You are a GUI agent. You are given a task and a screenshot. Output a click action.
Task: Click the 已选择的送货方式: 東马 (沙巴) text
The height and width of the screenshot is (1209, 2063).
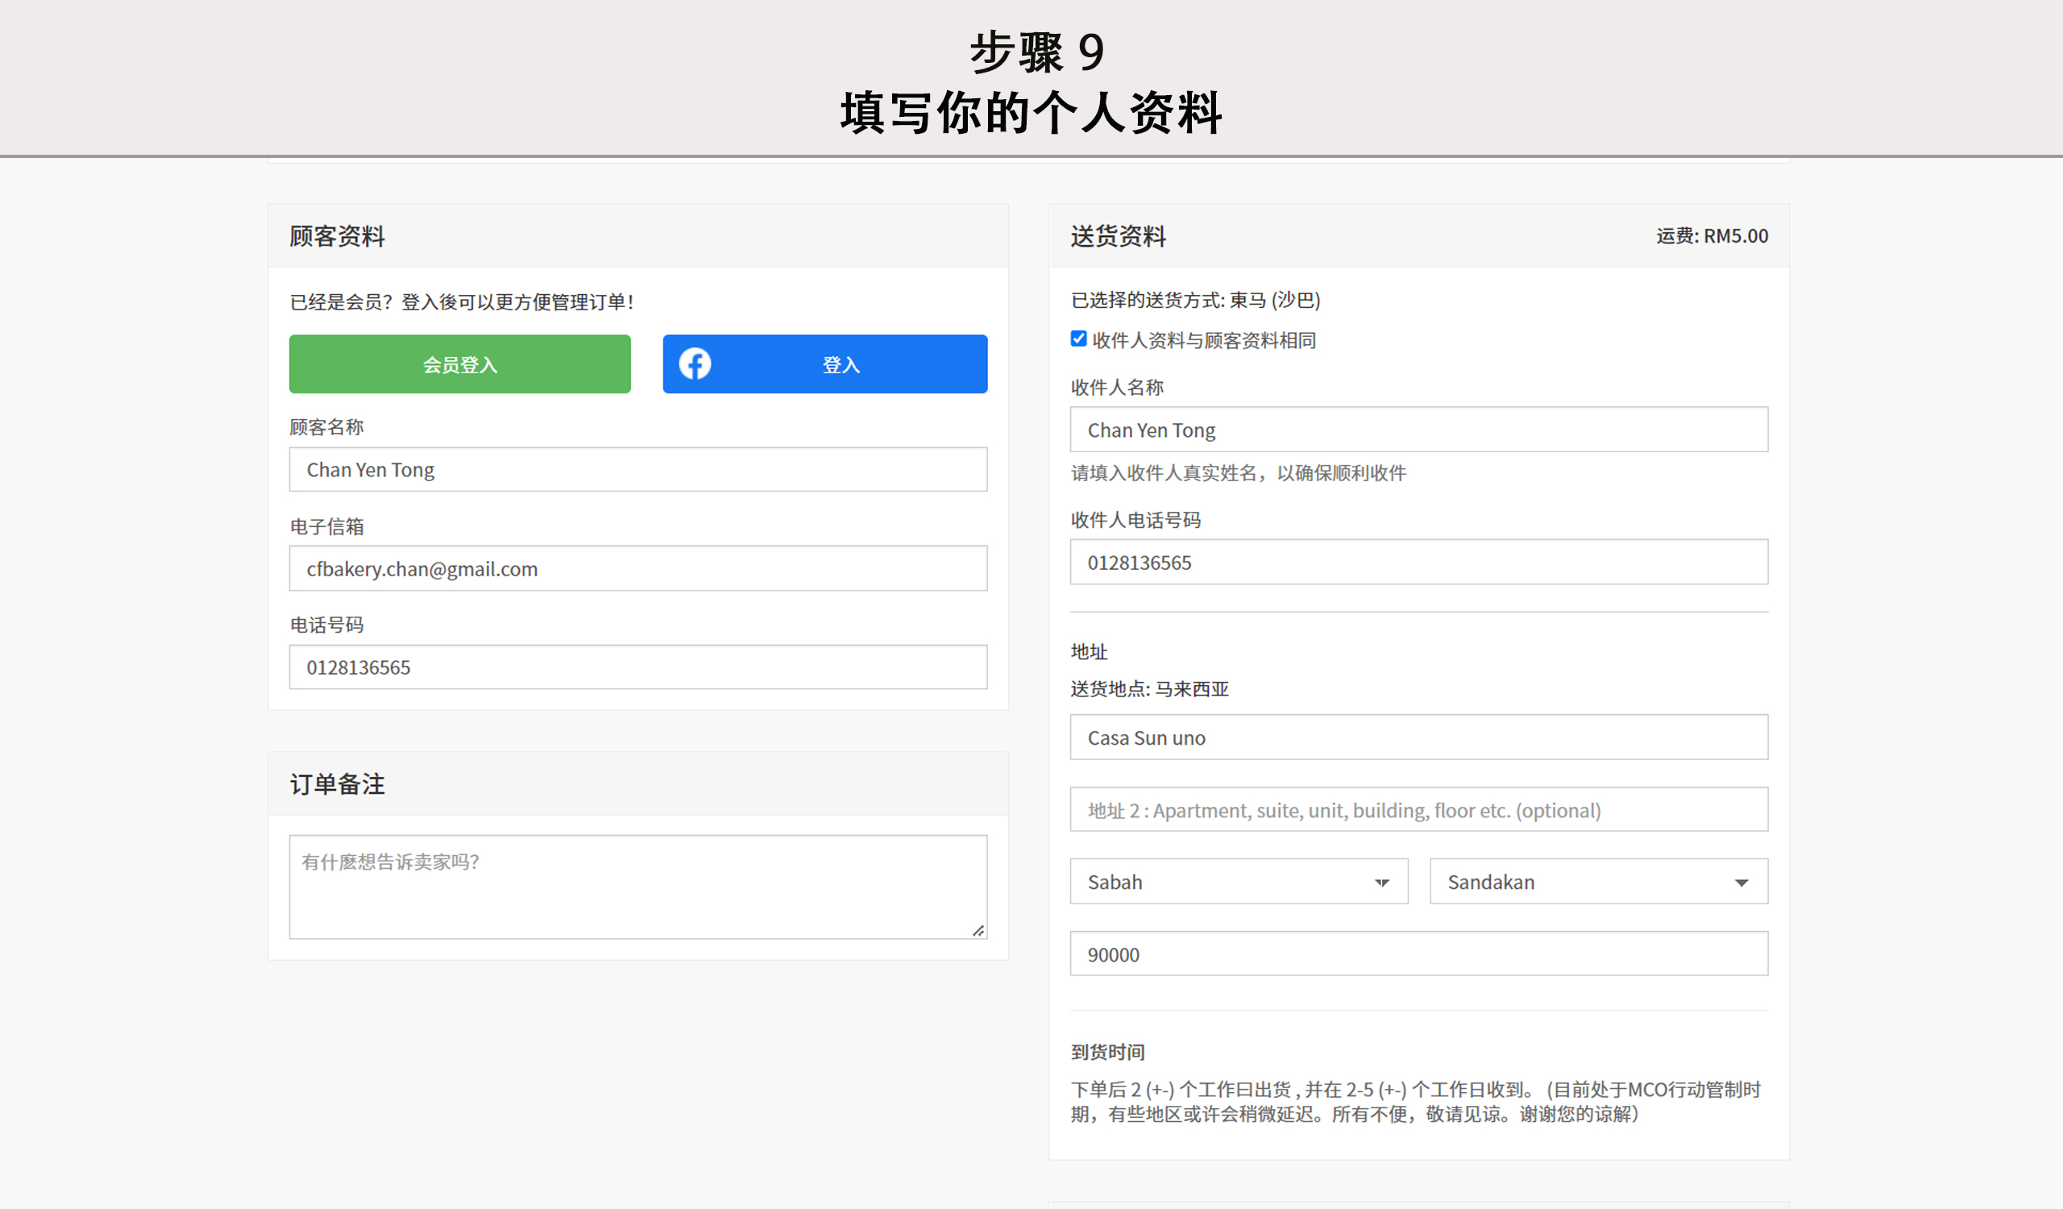(1195, 301)
